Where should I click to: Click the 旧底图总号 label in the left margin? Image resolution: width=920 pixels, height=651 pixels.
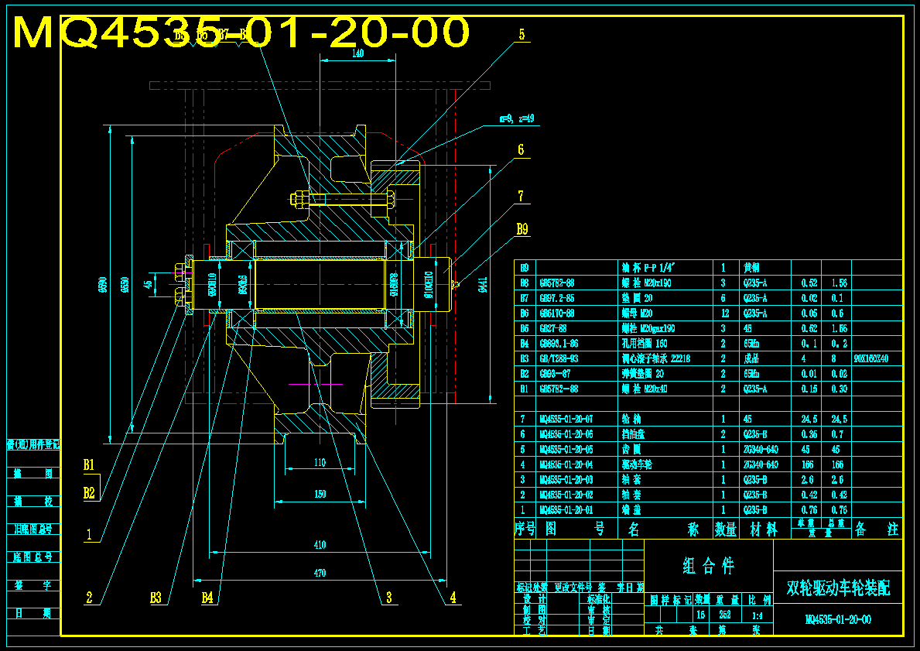[x=33, y=529]
